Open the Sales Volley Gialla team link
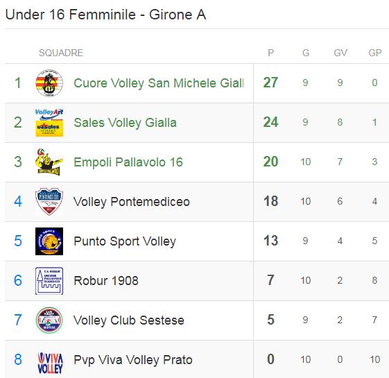This screenshot has width=389, height=378. pyautogui.click(x=125, y=123)
